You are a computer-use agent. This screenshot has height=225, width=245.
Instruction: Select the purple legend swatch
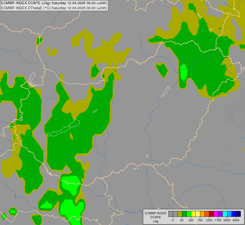click(x=220, y=214)
